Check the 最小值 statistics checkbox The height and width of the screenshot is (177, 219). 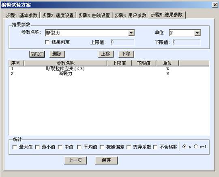[x=37, y=147]
